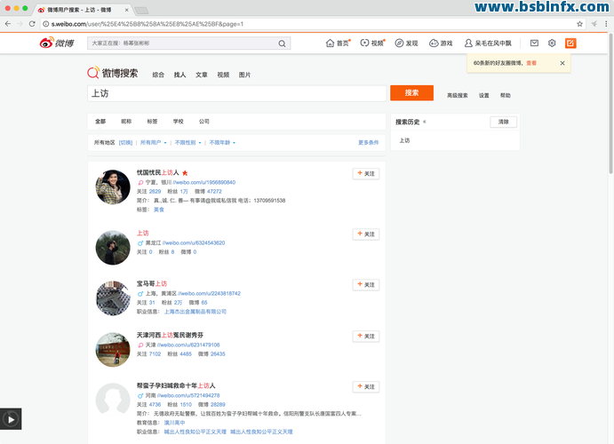Click the [切换] region switch link

point(125,142)
